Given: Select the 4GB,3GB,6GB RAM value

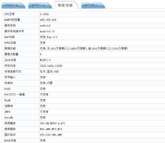Looking at the screenshot, I should click(48, 20).
